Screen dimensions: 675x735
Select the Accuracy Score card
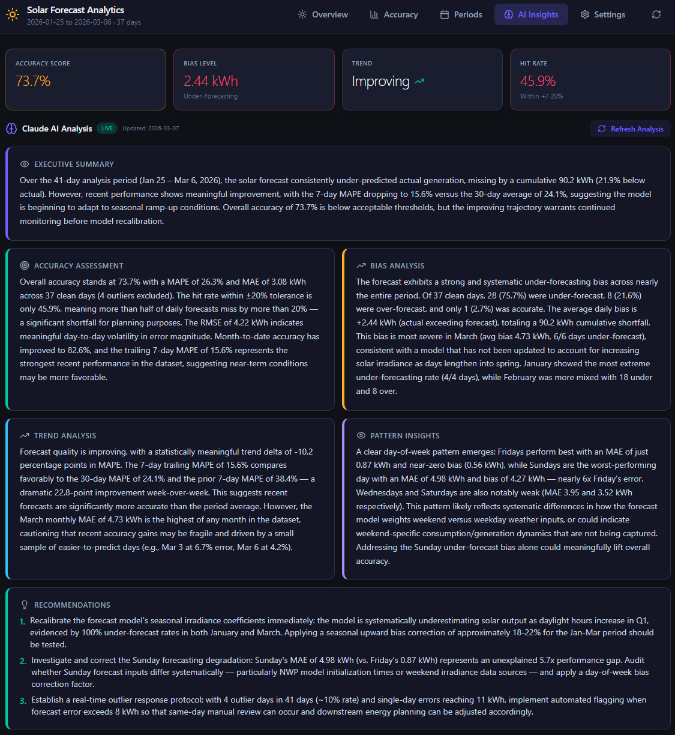click(86, 79)
